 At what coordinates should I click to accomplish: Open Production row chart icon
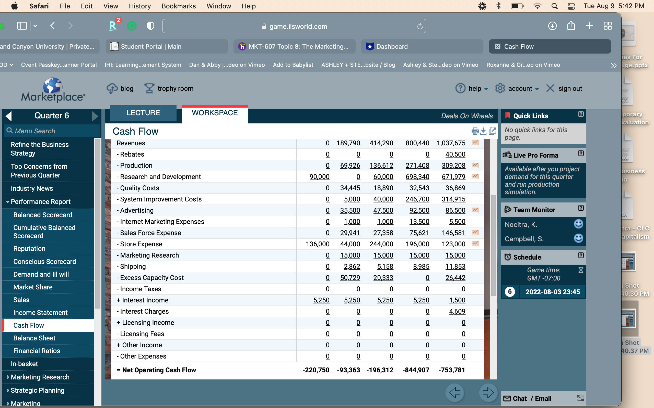point(475,165)
